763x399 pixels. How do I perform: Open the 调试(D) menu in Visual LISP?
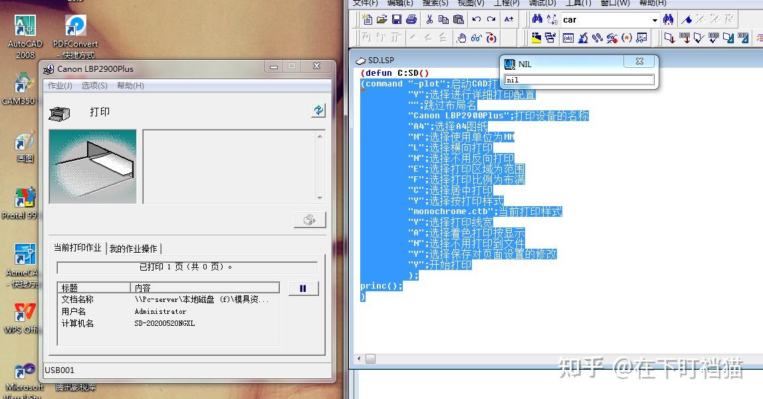pos(542,3)
